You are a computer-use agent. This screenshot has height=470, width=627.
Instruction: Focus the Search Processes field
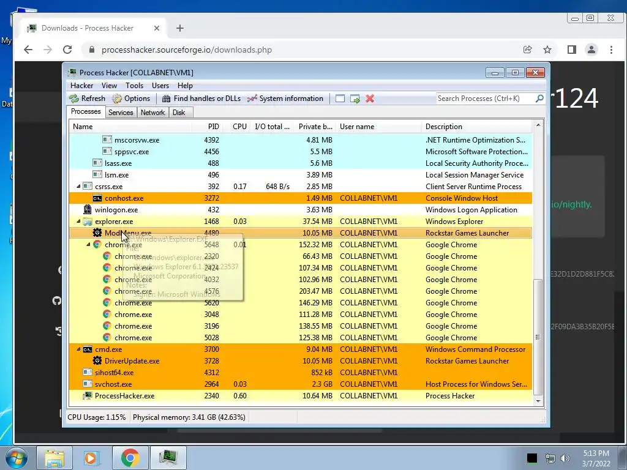(486, 99)
